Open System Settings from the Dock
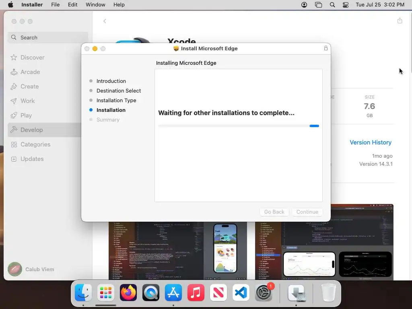412x309 pixels. (264, 293)
